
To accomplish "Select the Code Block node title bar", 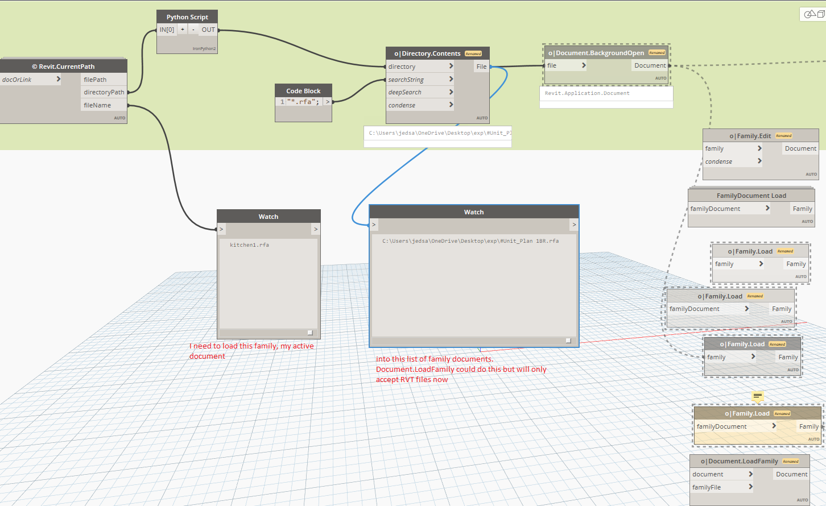I will tap(303, 90).
